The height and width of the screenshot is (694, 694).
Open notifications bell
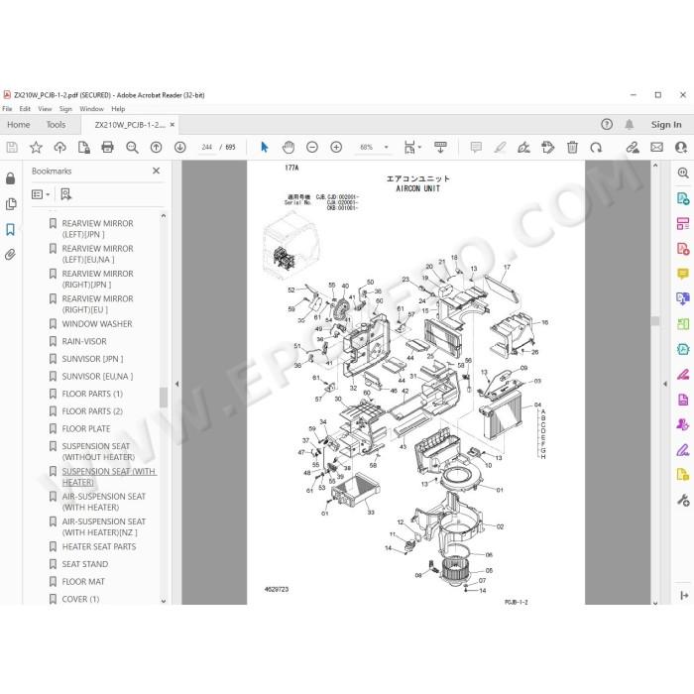pos(629,124)
